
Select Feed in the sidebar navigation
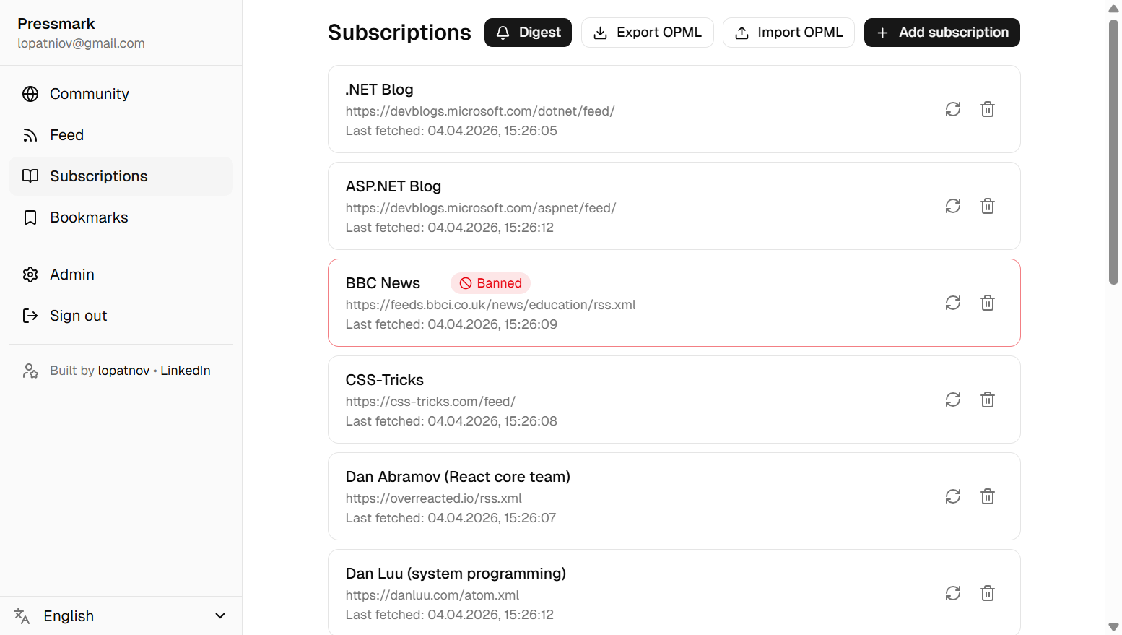point(66,134)
